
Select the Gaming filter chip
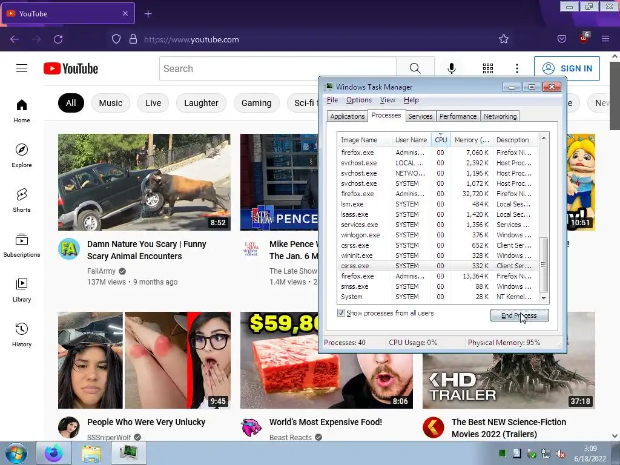coord(256,103)
